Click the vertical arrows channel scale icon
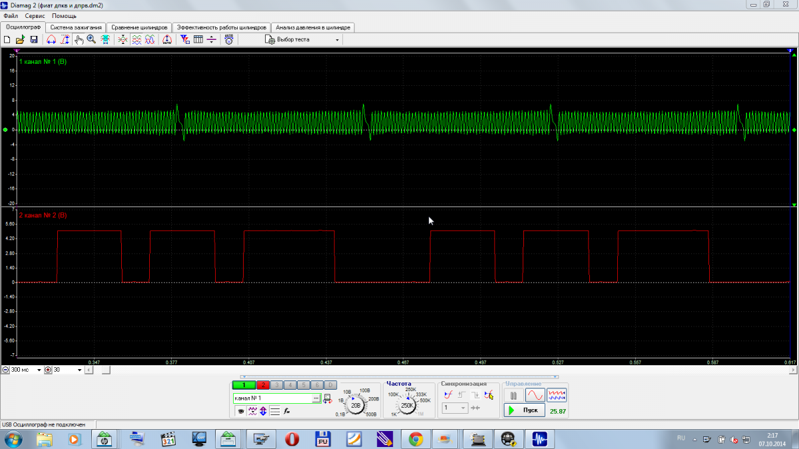799x449 pixels. [264, 411]
